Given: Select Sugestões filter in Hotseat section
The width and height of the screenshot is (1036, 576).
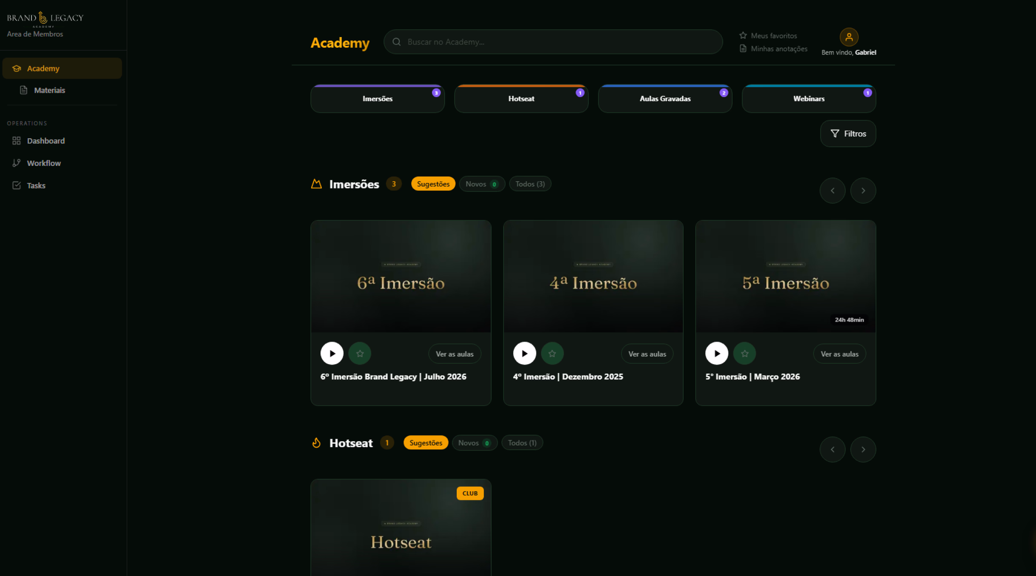Looking at the screenshot, I should pyautogui.click(x=426, y=443).
